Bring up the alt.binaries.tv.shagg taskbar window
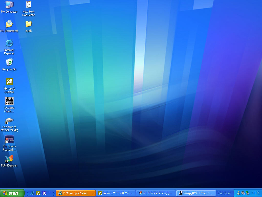 tap(156, 193)
